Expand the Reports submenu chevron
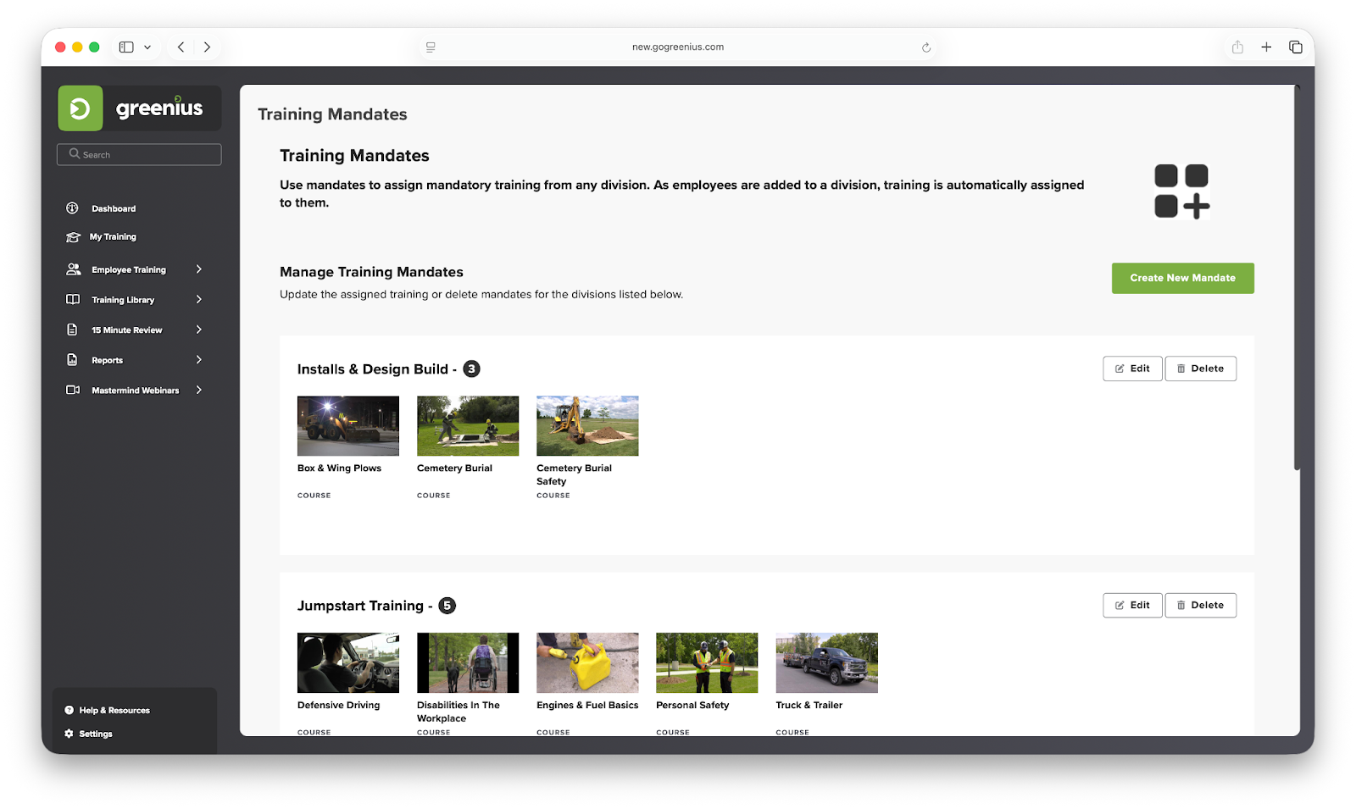This screenshot has height=809, width=1356. click(x=199, y=360)
